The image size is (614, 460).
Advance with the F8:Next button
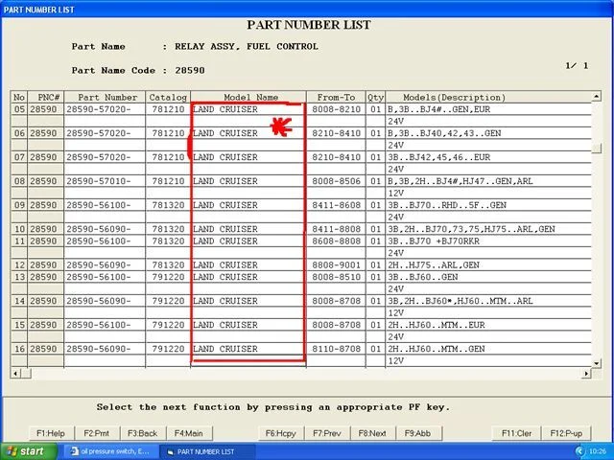click(372, 433)
